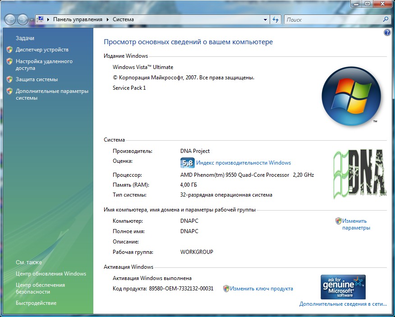Click the magnifier search icon
This screenshot has width=395, height=317.
[386, 19]
